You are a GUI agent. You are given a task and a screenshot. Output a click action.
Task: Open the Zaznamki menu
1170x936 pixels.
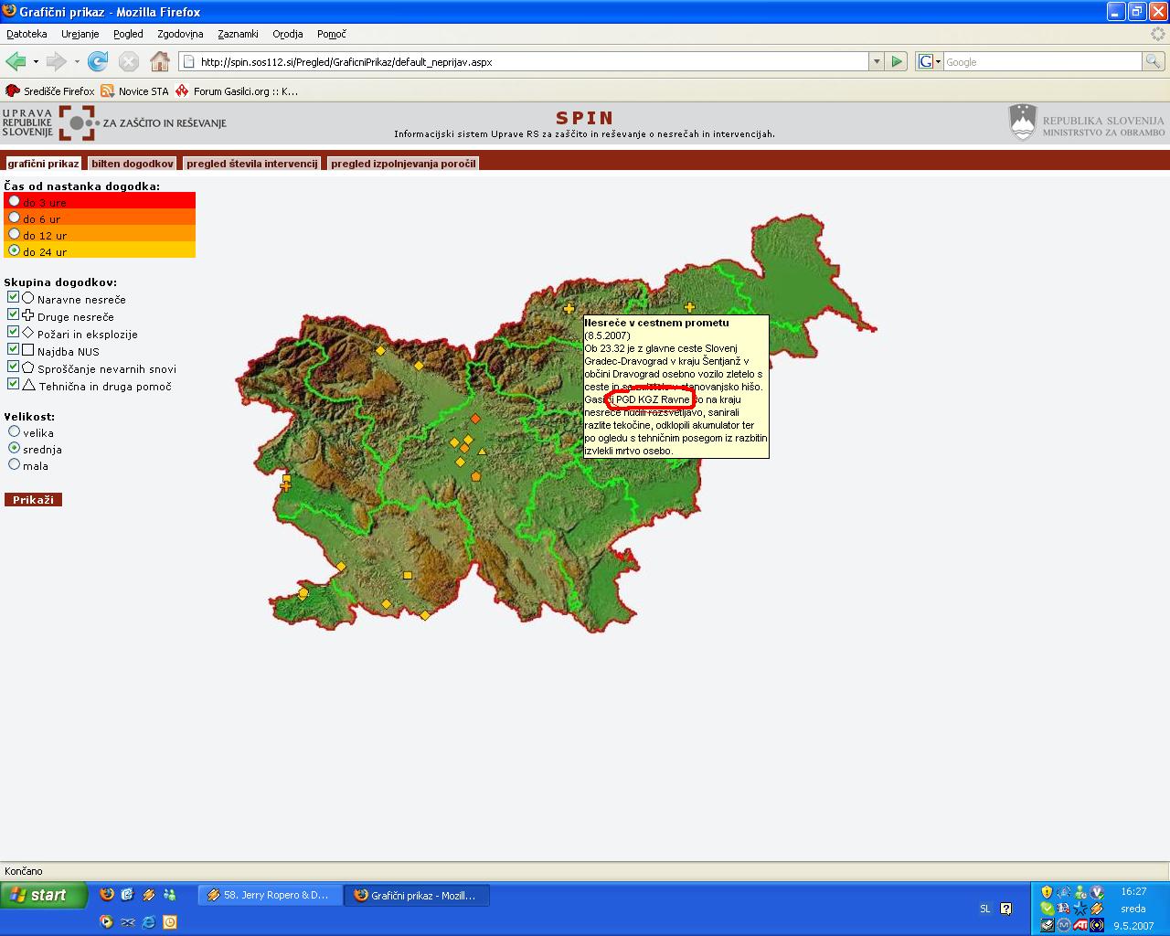[238, 34]
